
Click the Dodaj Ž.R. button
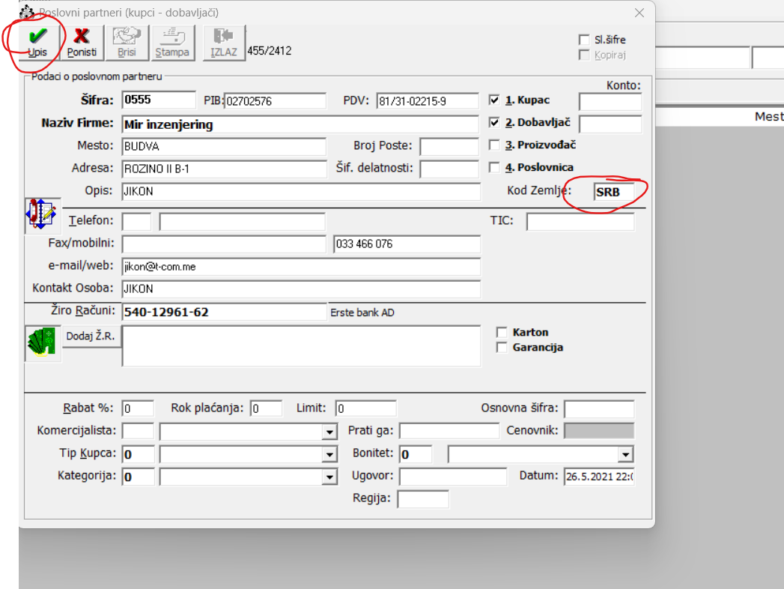91,336
